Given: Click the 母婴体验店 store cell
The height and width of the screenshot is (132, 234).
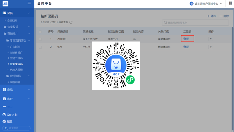Looking at the screenshot, I should (164, 39).
